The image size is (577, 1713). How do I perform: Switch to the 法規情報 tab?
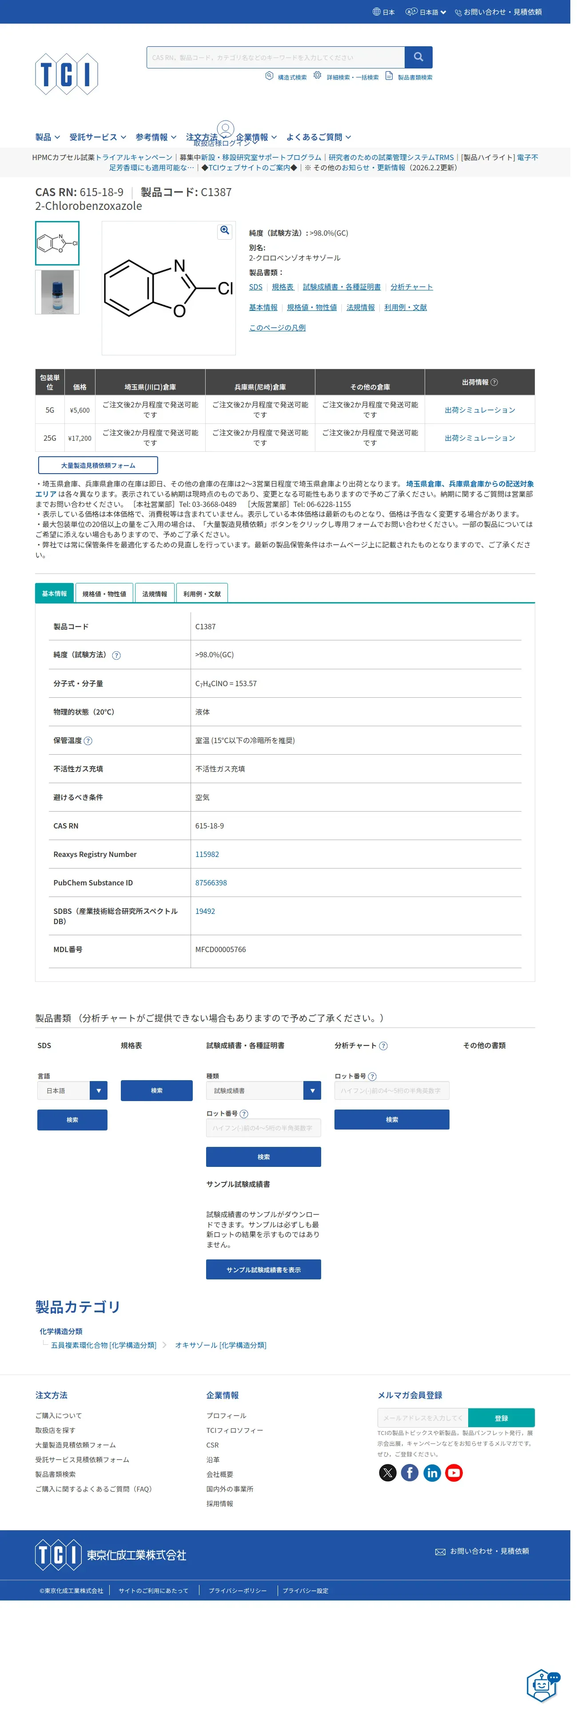coord(155,593)
